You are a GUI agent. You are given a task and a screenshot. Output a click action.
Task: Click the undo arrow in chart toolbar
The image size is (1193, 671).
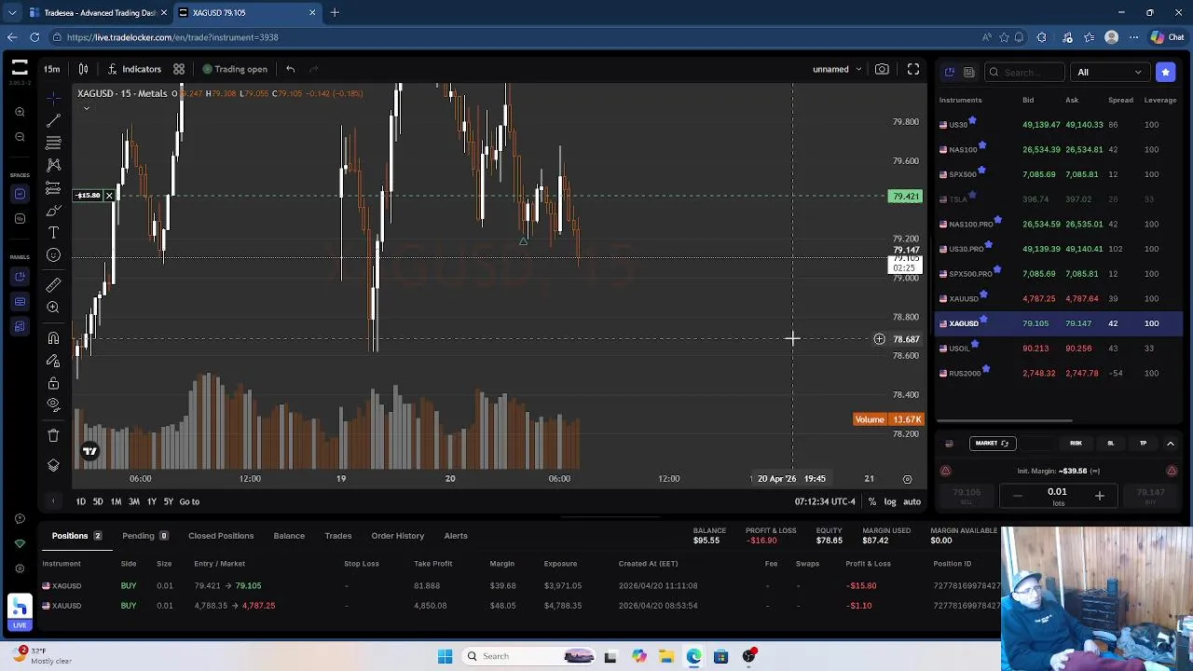(290, 69)
